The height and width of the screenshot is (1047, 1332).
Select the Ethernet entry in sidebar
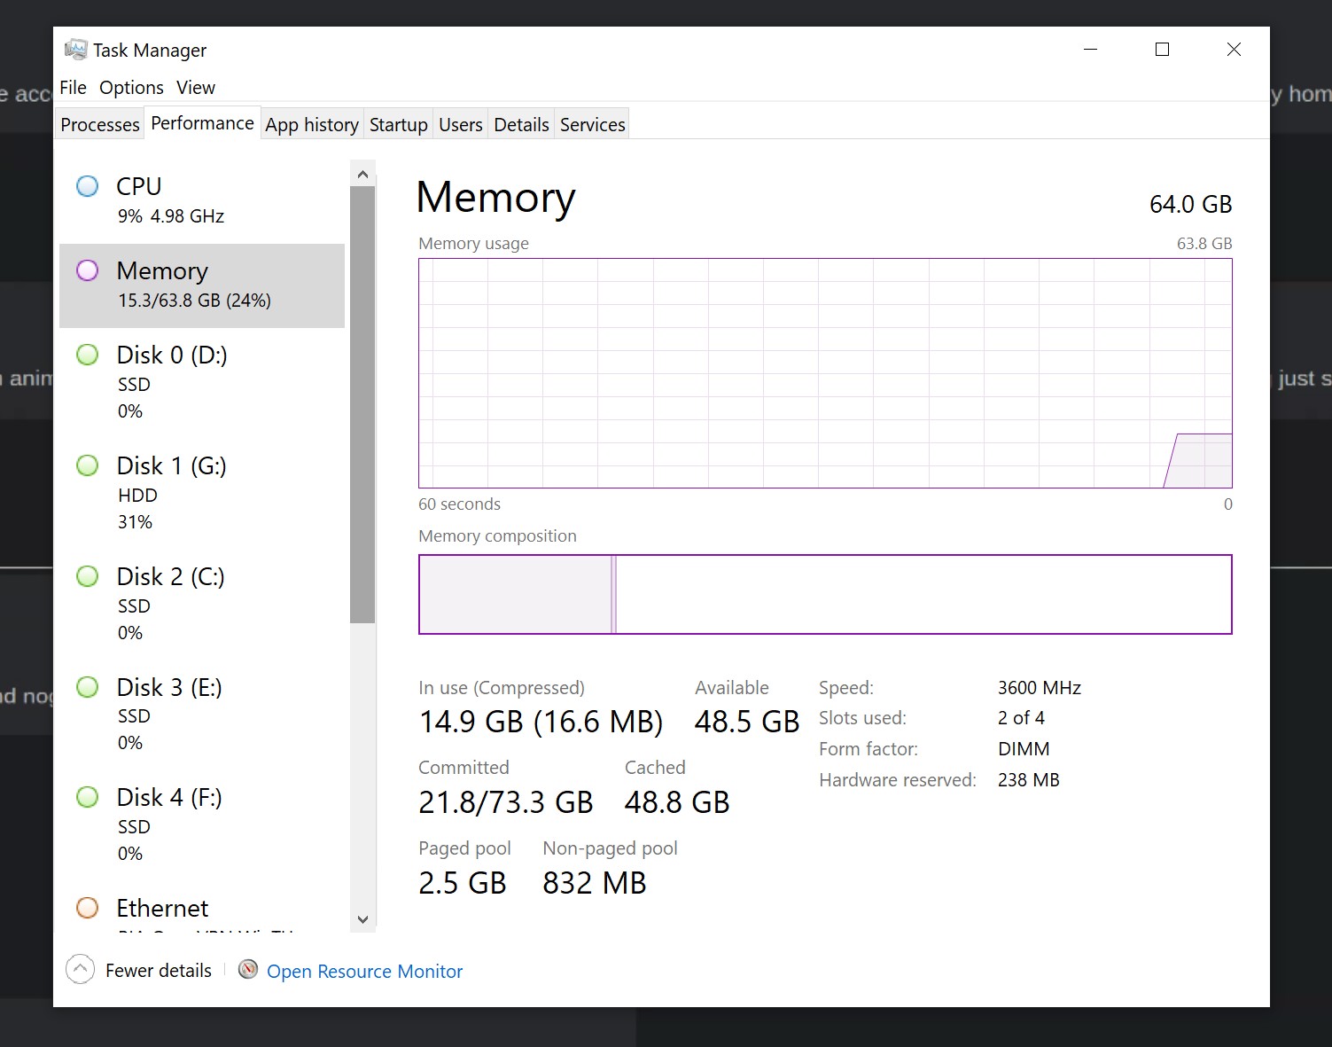202,908
